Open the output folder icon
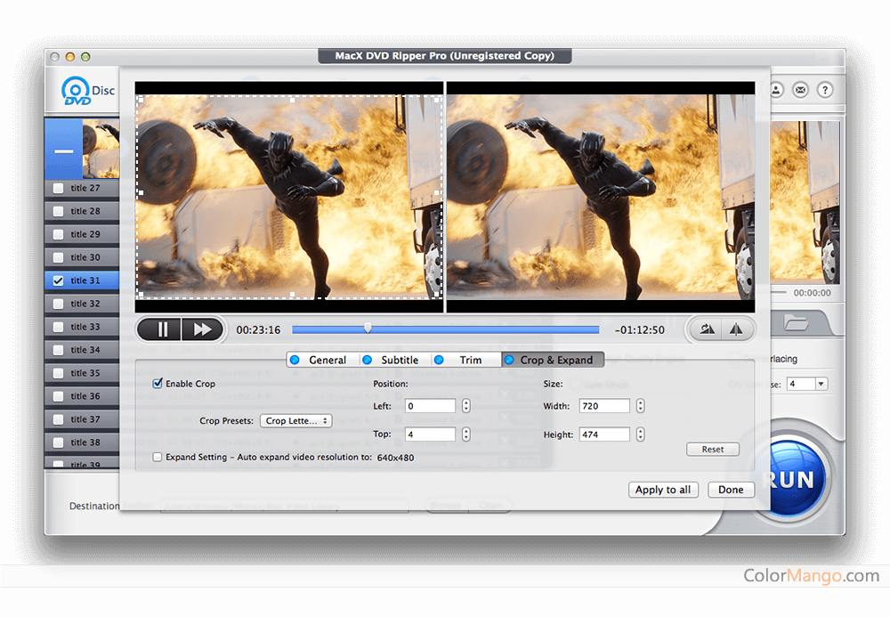Viewport: 890px width, 617px height. pyautogui.click(x=795, y=323)
